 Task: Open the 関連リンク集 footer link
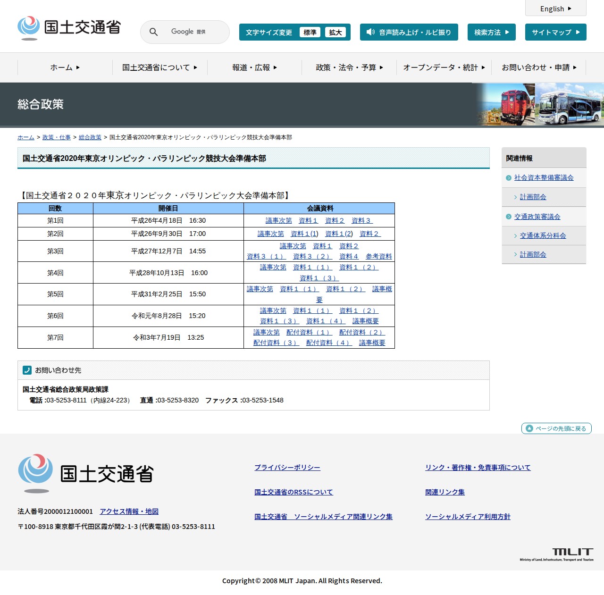tap(445, 492)
